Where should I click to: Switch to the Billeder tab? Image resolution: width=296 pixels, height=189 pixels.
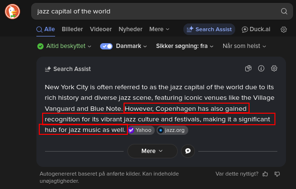[x=72, y=29]
